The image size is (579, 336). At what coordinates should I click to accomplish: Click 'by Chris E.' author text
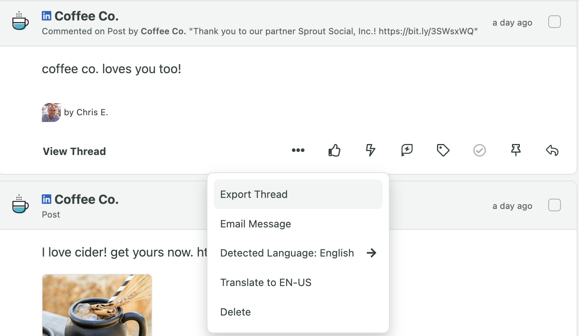coord(86,113)
